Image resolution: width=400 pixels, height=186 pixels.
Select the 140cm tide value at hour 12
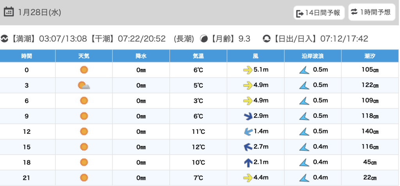[370, 131]
